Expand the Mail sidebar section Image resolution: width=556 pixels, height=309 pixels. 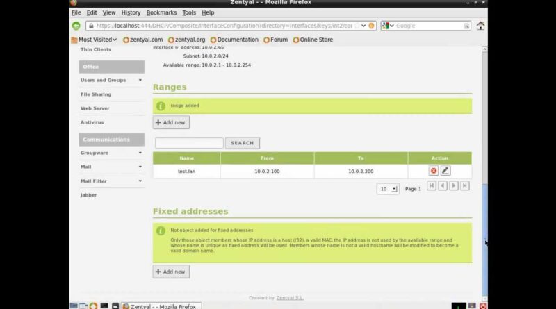[x=112, y=167]
